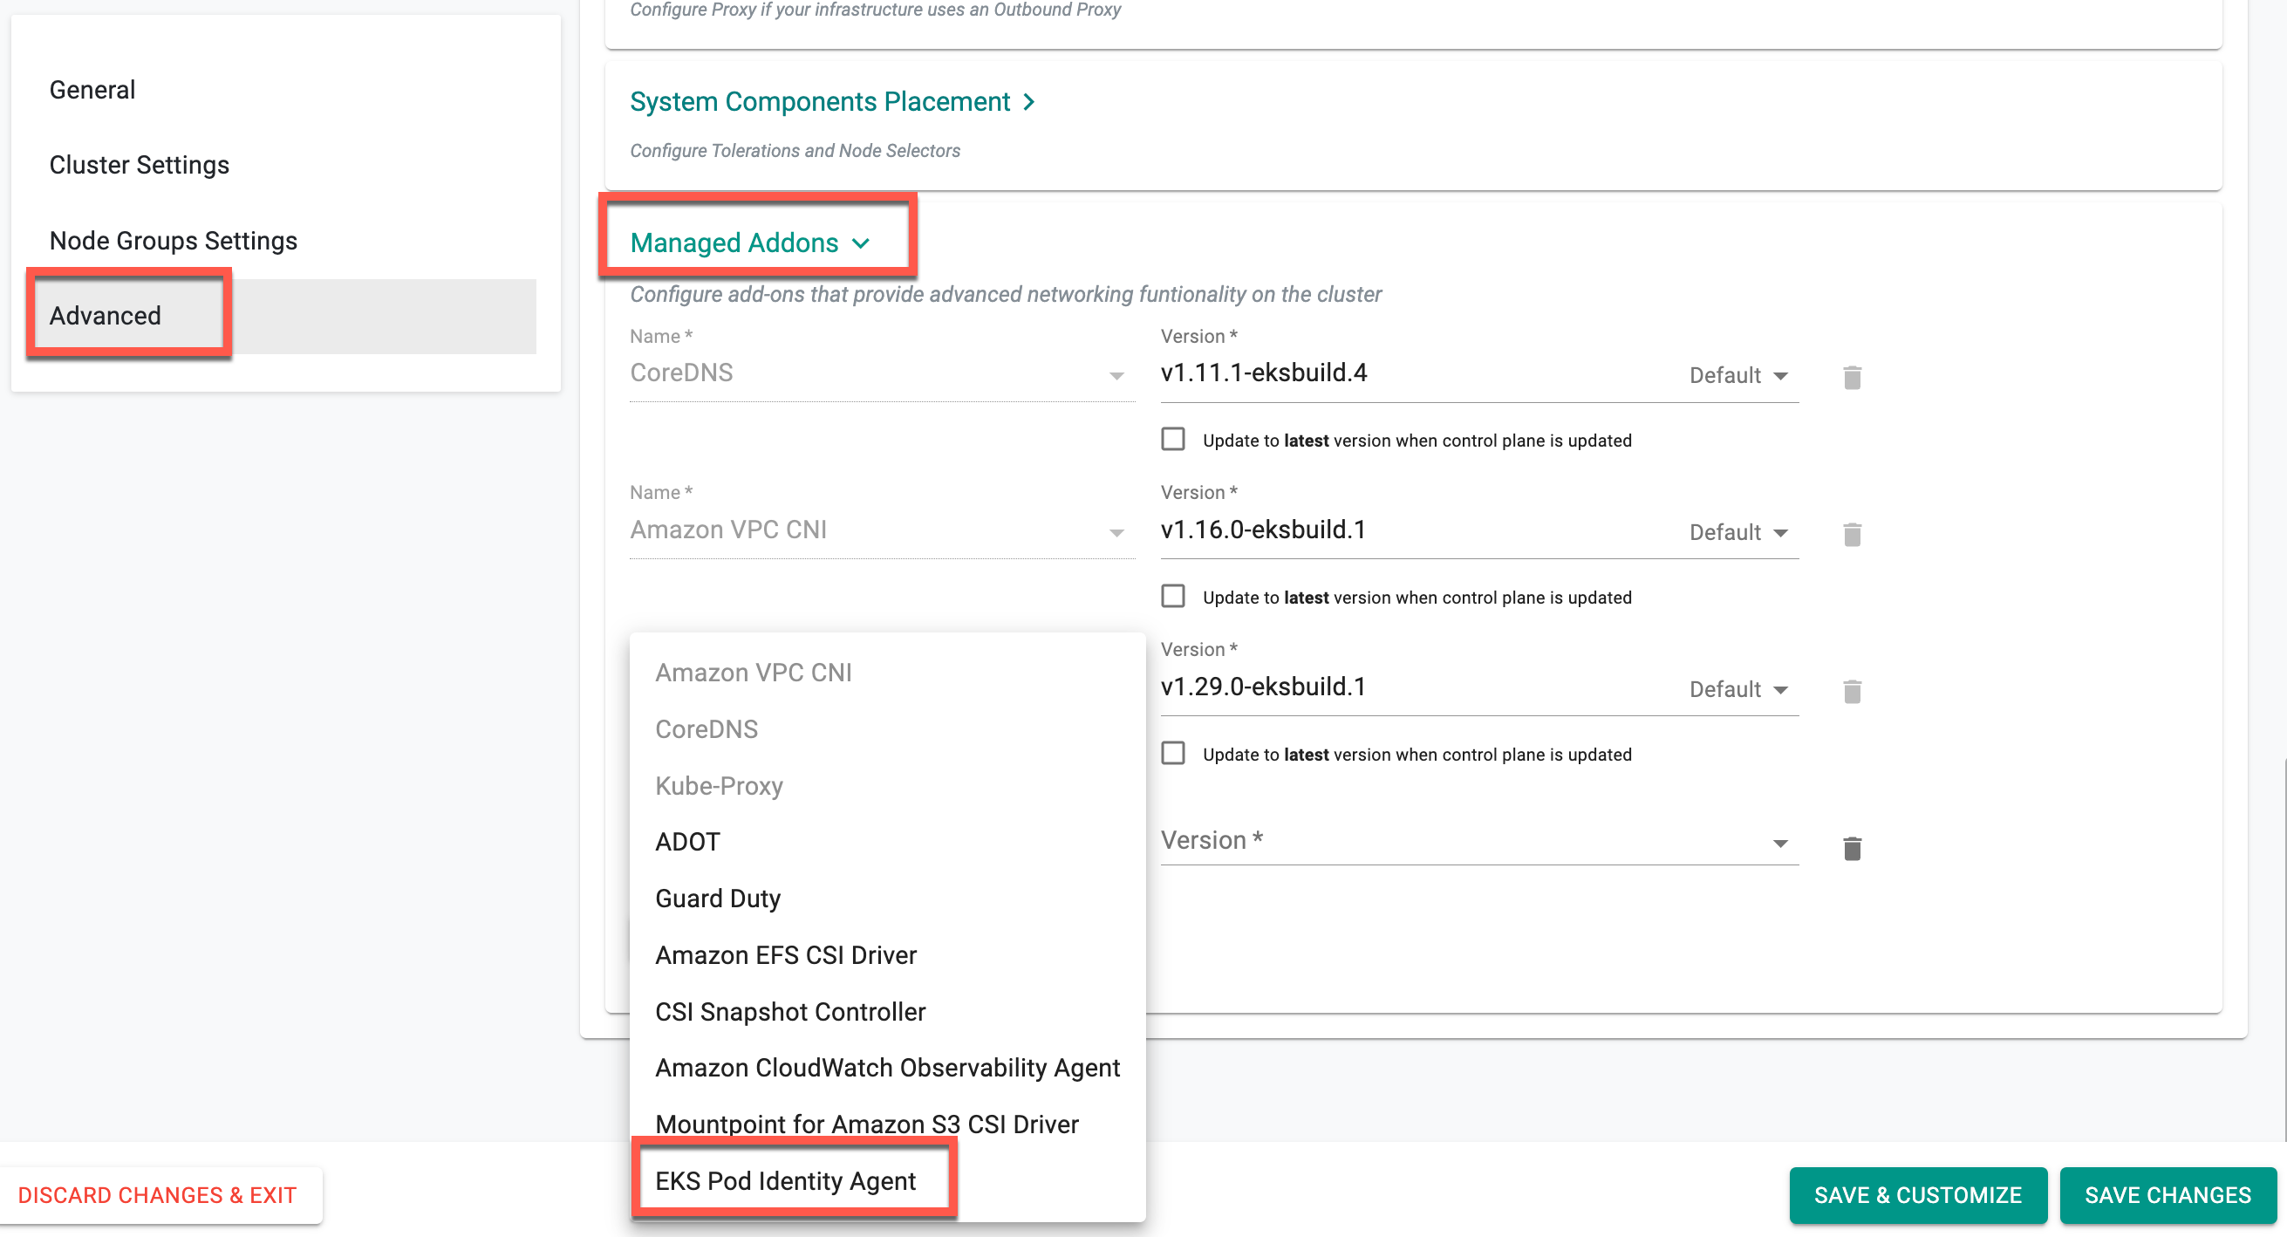Viewport: 2287px width, 1237px height.
Task: Click Save Changes button
Action: [2168, 1195]
